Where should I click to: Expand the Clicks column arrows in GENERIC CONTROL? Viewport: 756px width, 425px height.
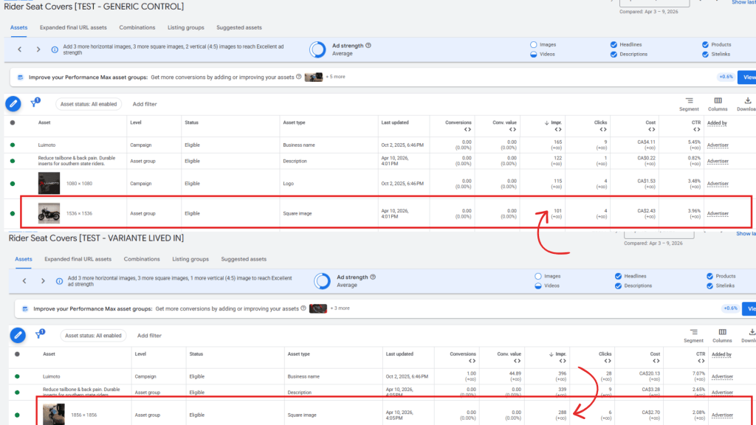pyautogui.click(x=602, y=129)
